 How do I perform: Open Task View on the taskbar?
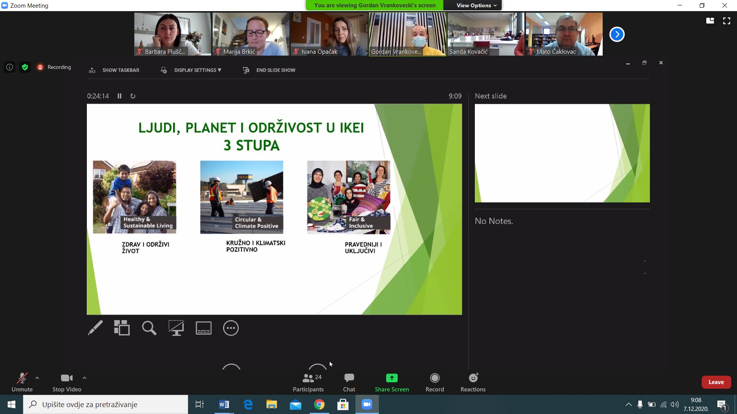click(x=200, y=404)
